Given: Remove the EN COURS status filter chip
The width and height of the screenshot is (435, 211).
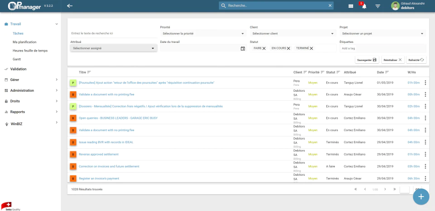Looking at the screenshot, I should [x=289, y=48].
